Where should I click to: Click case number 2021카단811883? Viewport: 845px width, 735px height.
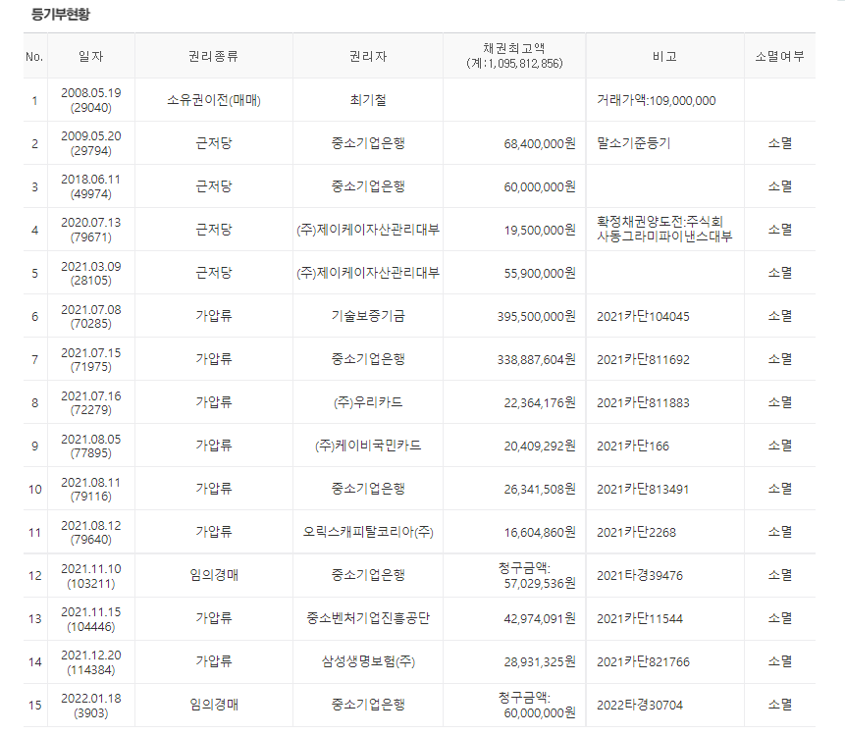click(643, 403)
